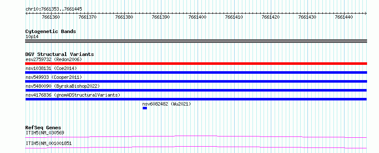This screenshot has width=379, height=153.
Task: Open variant nsv5480090 (ByrskaBishop2022) label
Action: pos(63,86)
